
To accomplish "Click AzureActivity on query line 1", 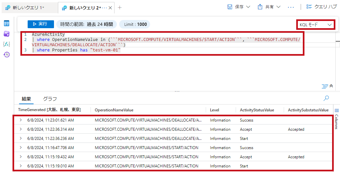I will (48, 34).
